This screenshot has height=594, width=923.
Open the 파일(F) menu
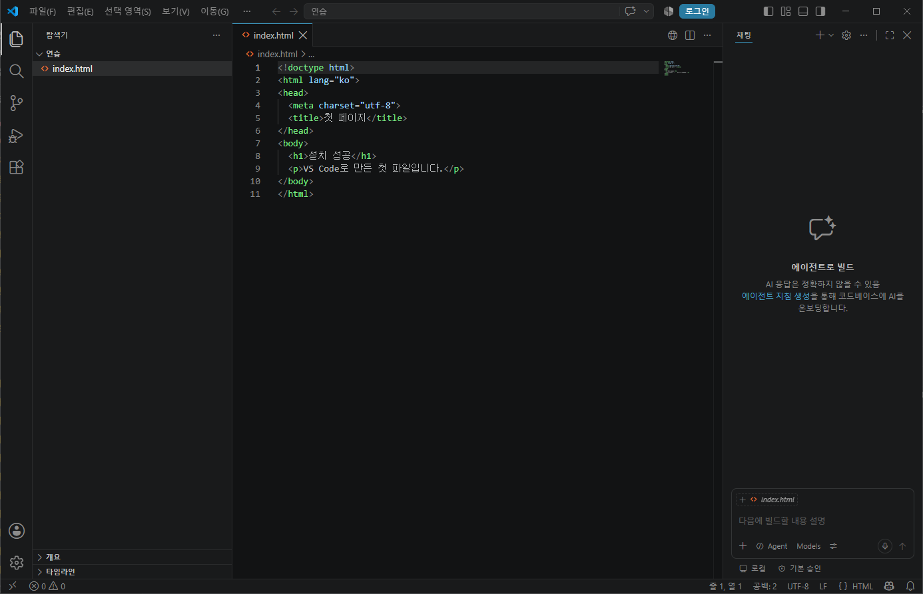click(43, 11)
